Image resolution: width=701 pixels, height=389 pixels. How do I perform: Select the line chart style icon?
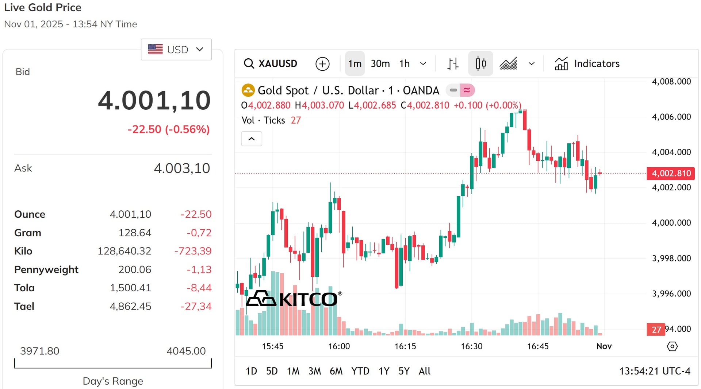click(x=508, y=63)
